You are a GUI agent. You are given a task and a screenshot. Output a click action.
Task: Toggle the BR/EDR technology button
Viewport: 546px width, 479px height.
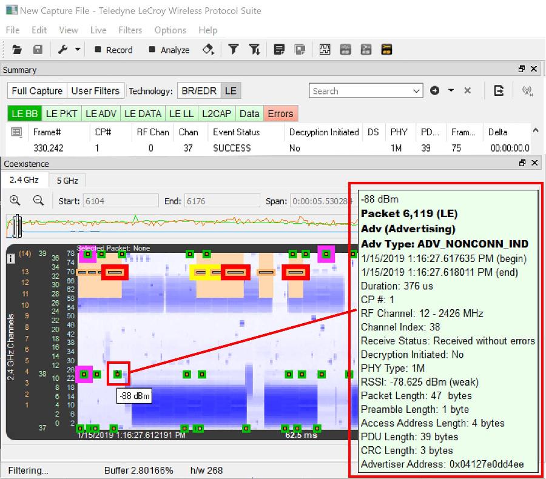click(x=198, y=91)
